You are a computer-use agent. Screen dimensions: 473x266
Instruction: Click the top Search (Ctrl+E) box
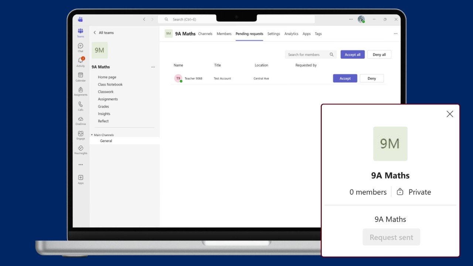[236, 19]
